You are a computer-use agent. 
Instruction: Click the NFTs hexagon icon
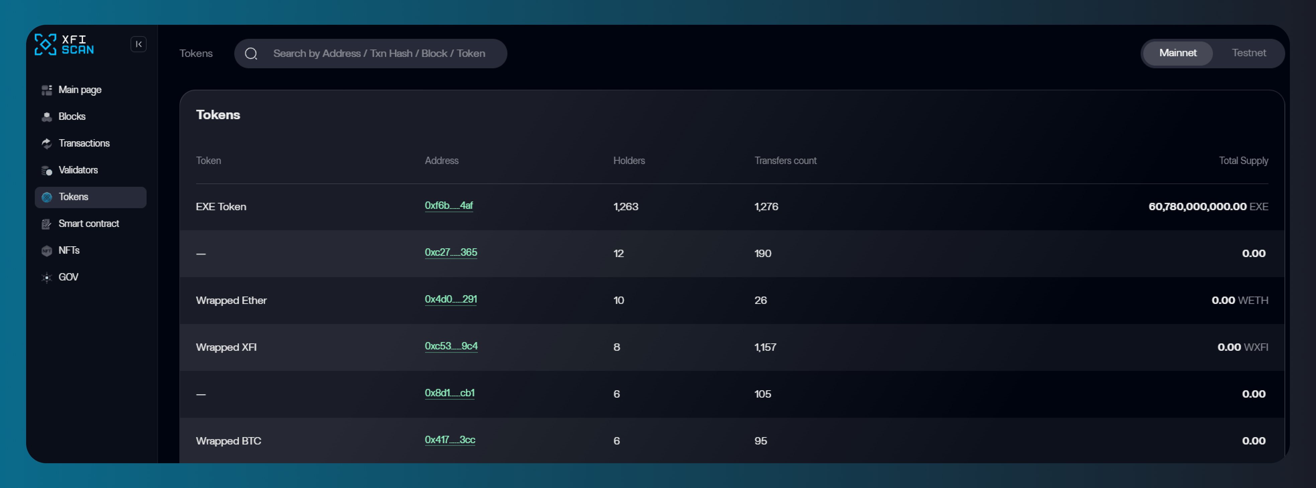tap(47, 250)
